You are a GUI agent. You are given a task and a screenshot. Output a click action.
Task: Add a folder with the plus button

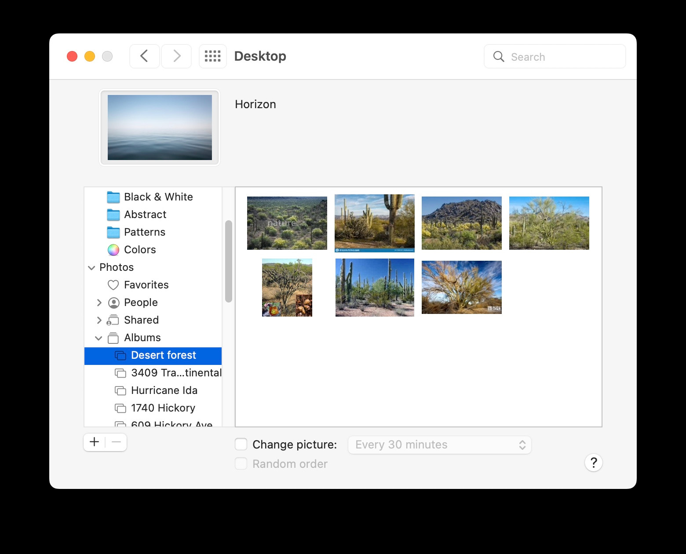click(x=95, y=442)
